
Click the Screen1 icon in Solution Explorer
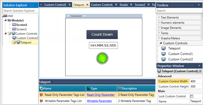[14, 25]
